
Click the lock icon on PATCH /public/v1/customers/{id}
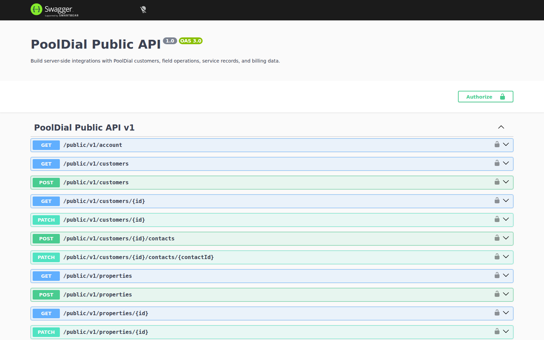(497, 219)
